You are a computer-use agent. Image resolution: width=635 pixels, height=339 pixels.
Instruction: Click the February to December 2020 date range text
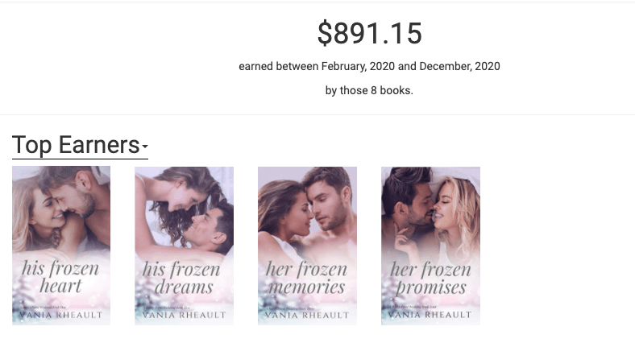pos(369,66)
